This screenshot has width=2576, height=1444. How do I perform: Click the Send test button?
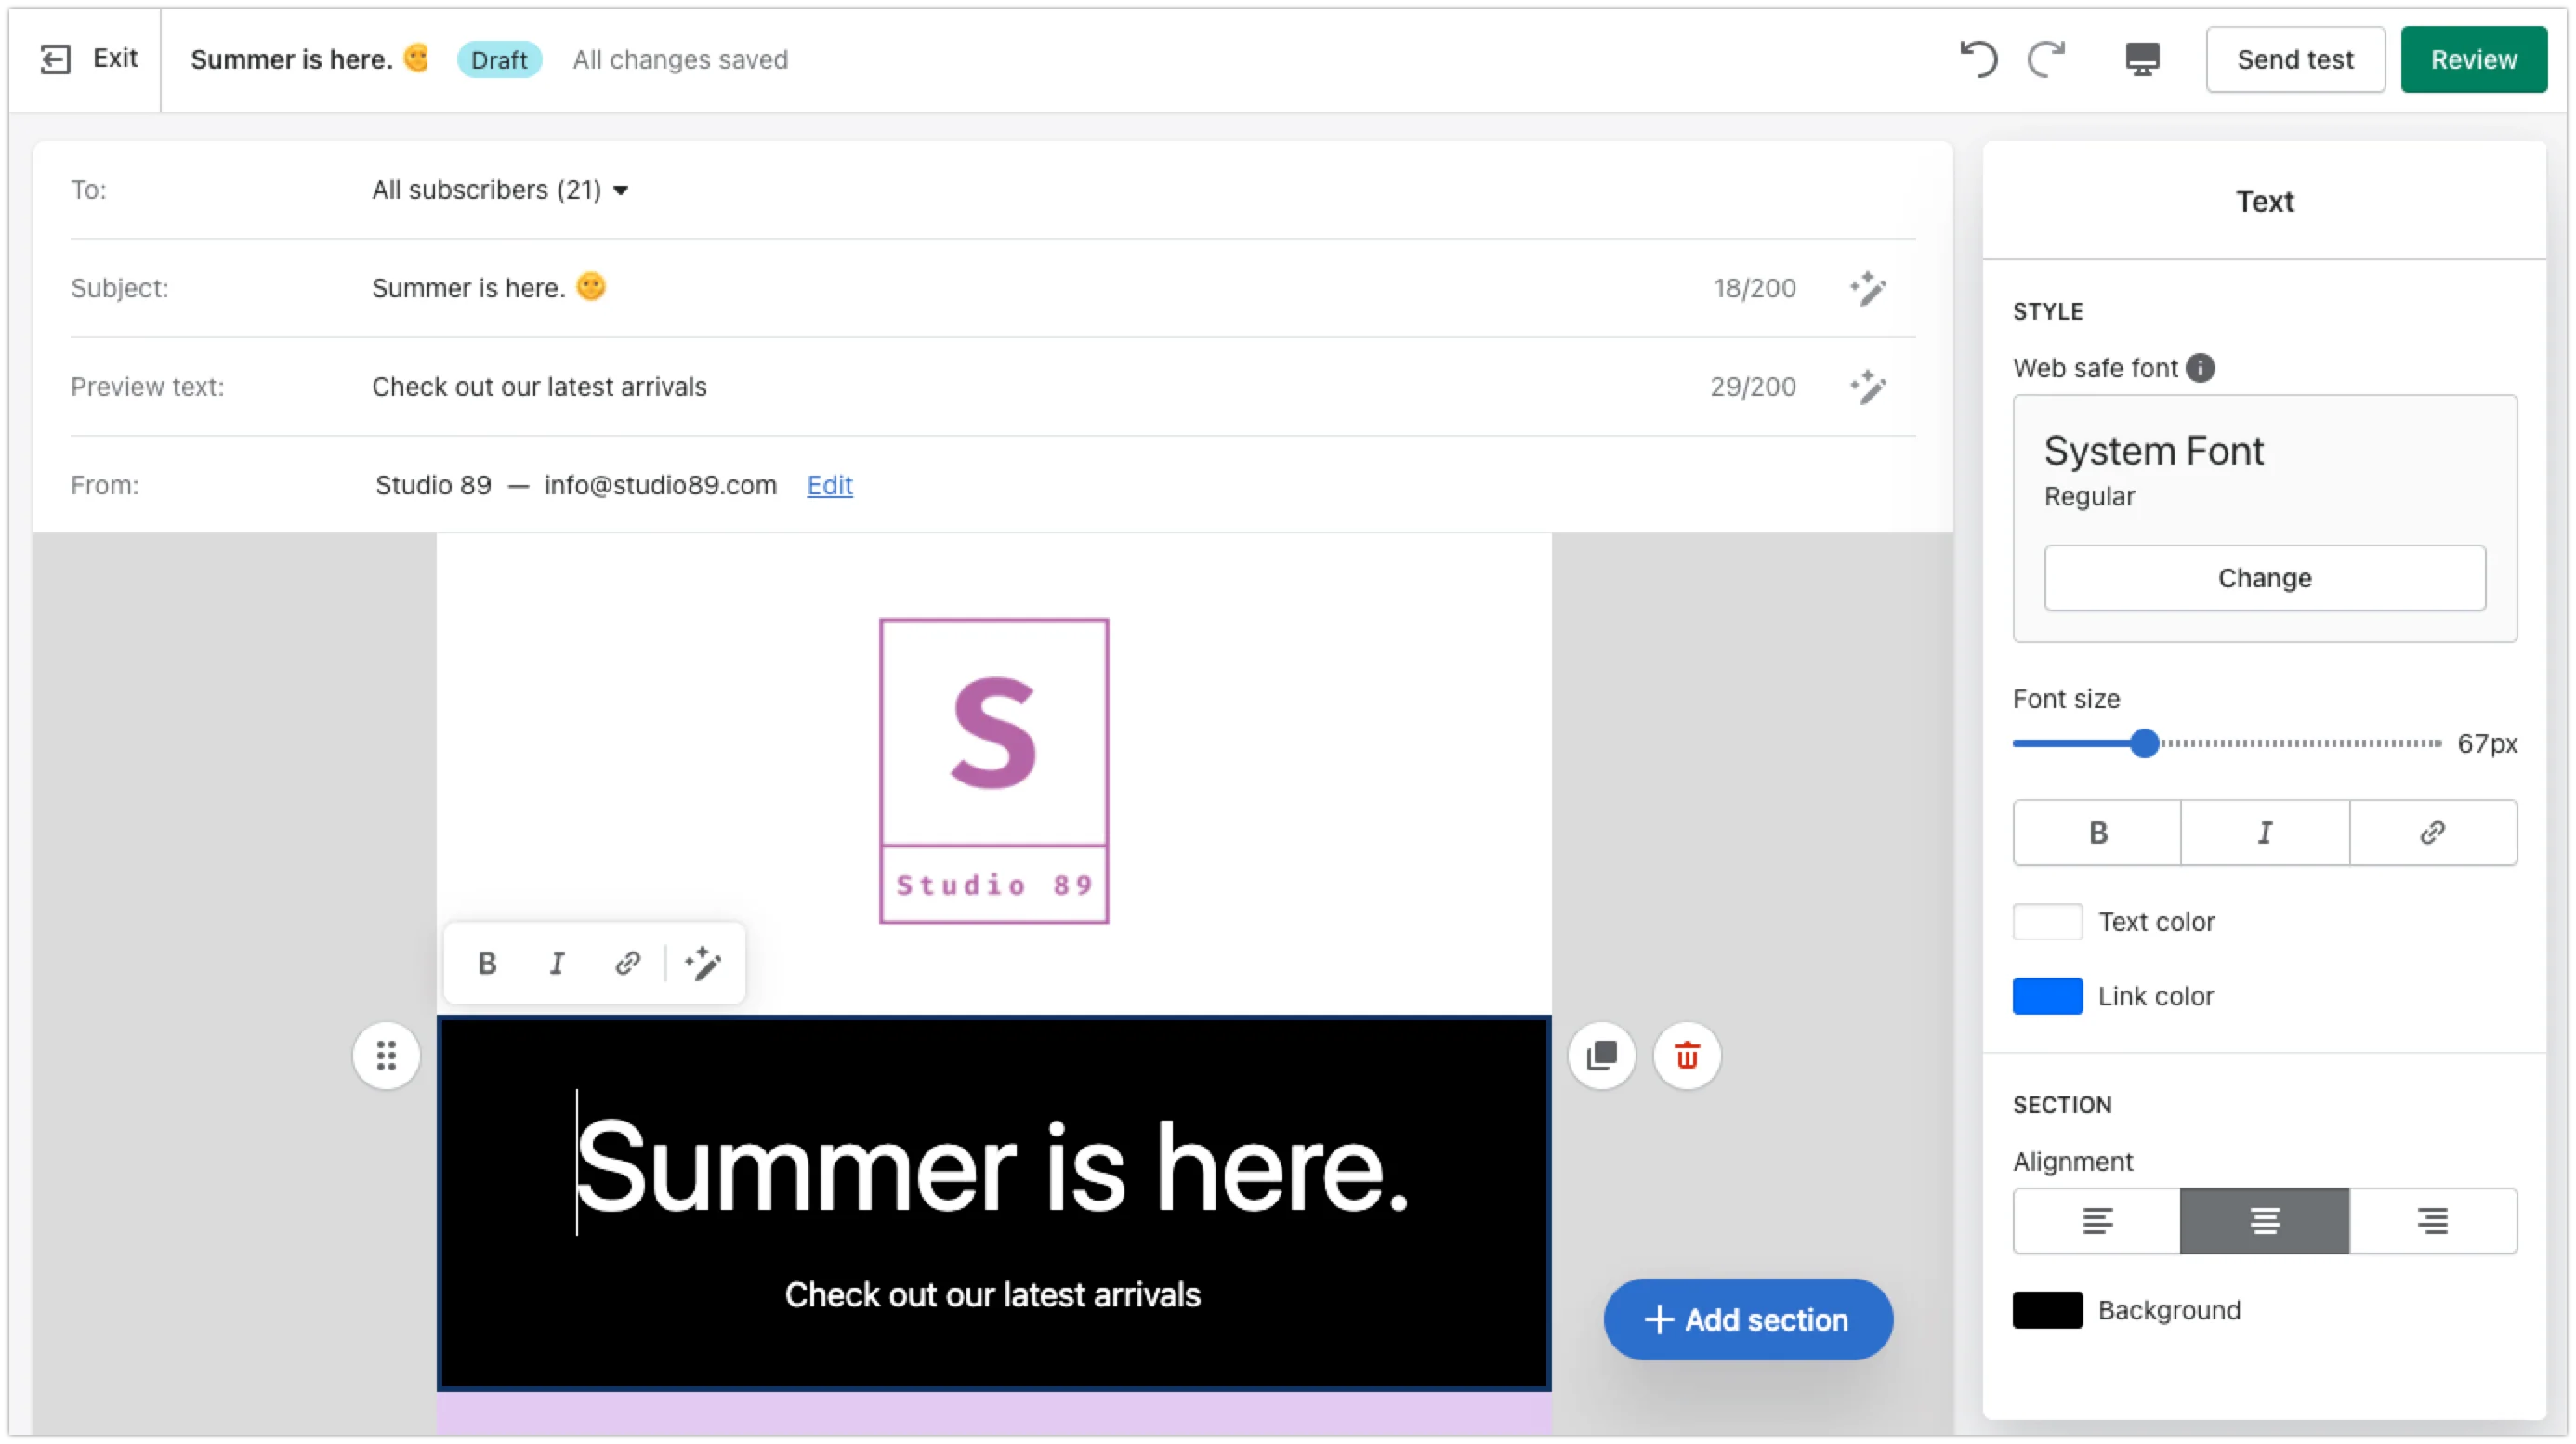tap(2294, 59)
